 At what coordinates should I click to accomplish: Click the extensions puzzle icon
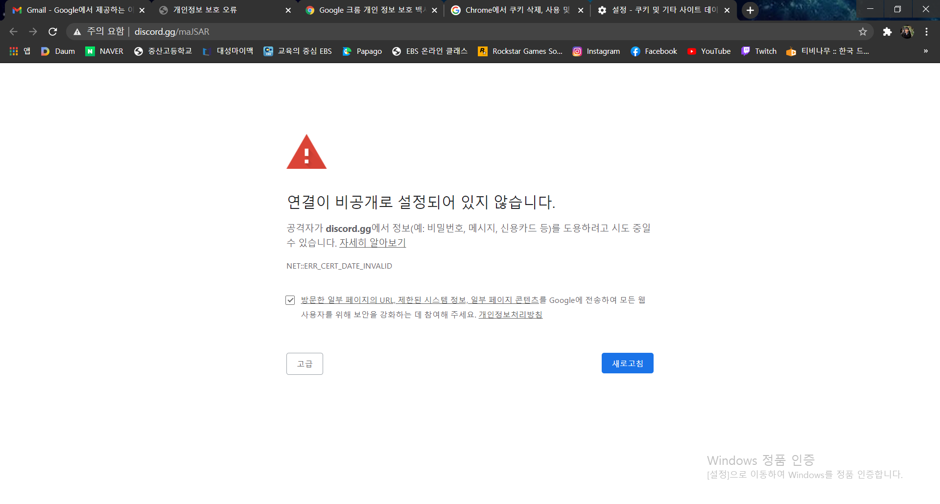[x=887, y=31]
